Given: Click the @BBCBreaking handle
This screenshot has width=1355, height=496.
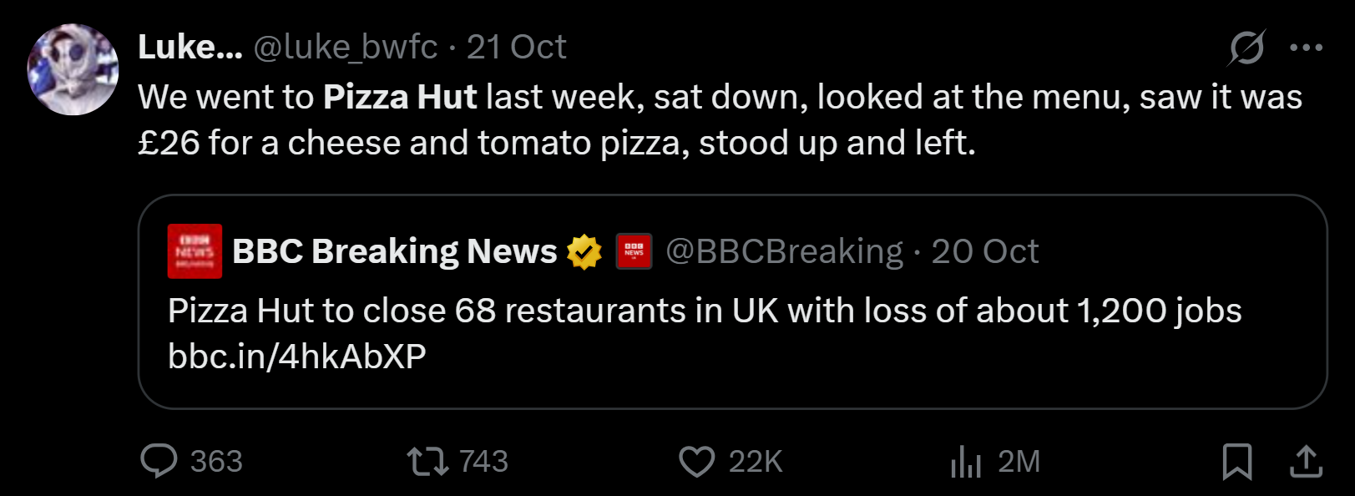Looking at the screenshot, I should click(x=785, y=251).
